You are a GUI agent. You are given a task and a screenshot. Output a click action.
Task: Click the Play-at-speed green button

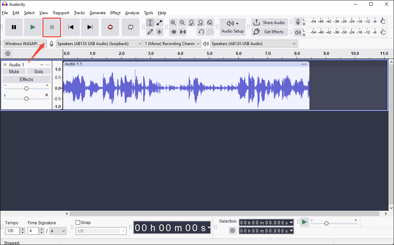(x=304, y=222)
